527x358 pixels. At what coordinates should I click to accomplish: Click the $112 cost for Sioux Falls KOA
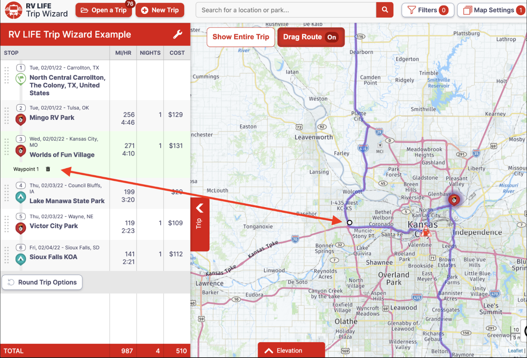(x=176, y=254)
